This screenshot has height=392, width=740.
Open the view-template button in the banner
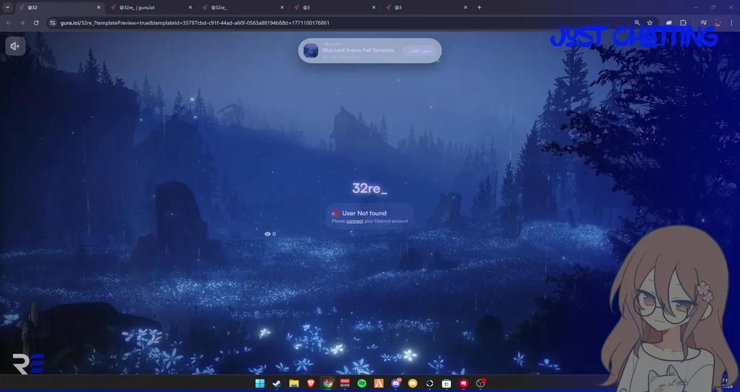click(420, 51)
